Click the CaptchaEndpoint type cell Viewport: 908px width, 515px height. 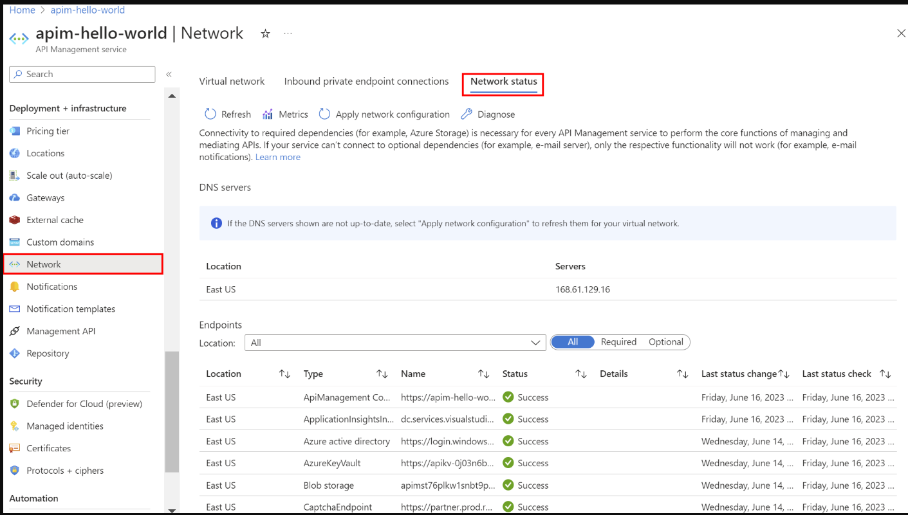pos(338,507)
